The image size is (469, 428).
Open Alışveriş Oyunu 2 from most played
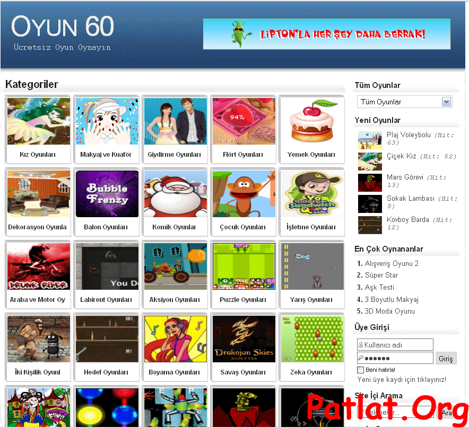pyautogui.click(x=392, y=263)
